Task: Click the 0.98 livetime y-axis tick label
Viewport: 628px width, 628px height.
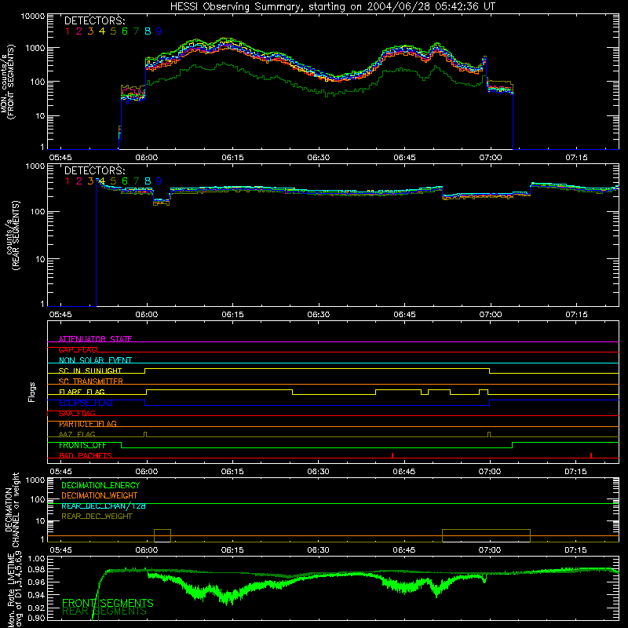Action: click(36, 569)
